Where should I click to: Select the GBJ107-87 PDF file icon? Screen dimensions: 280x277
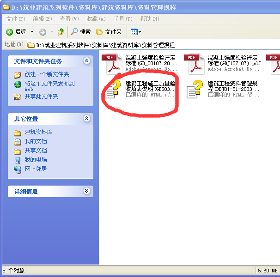(x=194, y=64)
